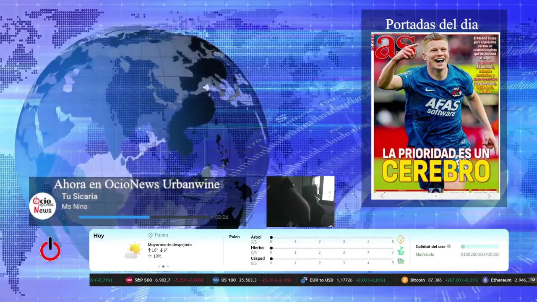
Task: Open Ethereum ticker label
Action: [x=501, y=280]
